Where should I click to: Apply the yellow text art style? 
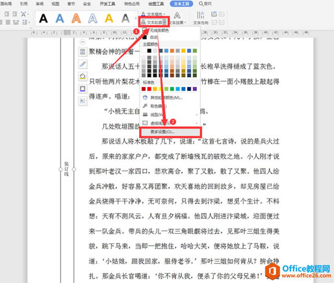pyautogui.click(x=109, y=19)
